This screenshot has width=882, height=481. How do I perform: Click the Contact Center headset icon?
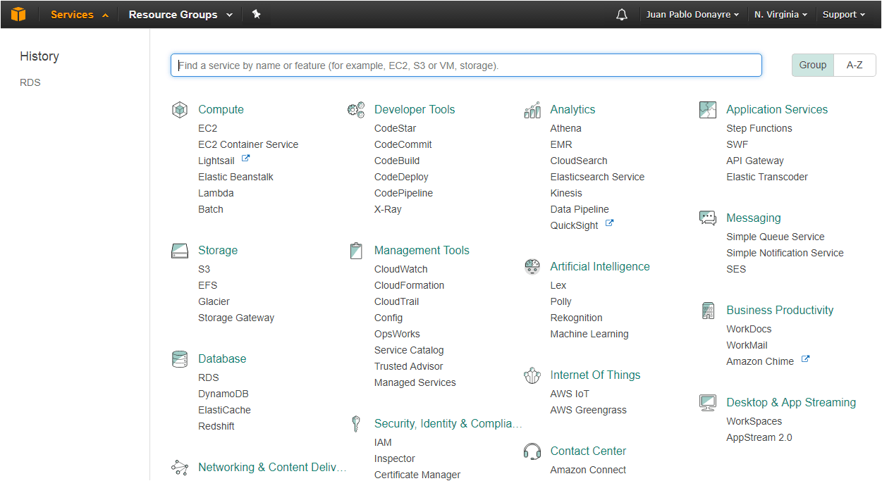[532, 451]
